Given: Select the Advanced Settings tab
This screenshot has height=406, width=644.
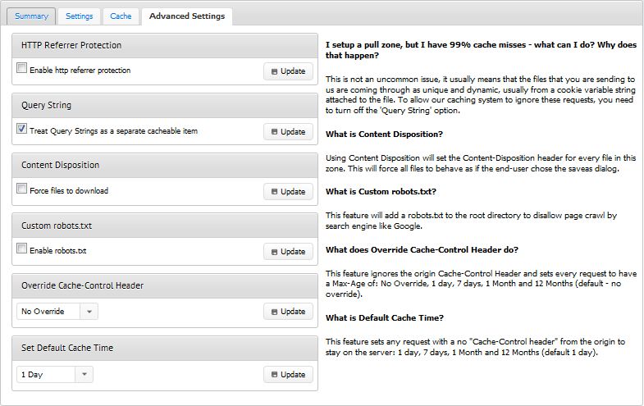Looking at the screenshot, I should pos(187,16).
